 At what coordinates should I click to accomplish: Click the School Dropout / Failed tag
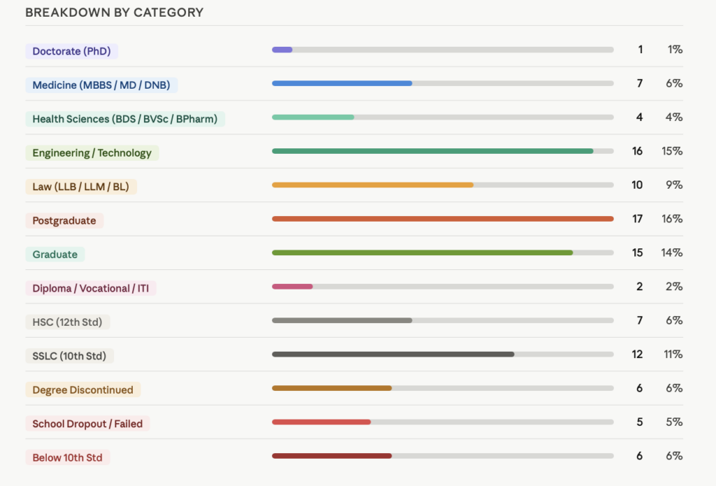(87, 424)
